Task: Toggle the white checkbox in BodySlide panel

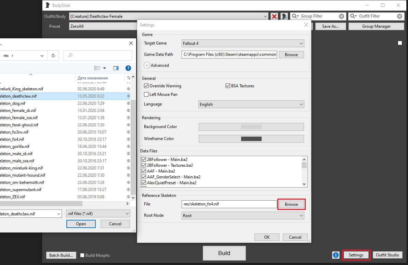Action: pos(400,43)
